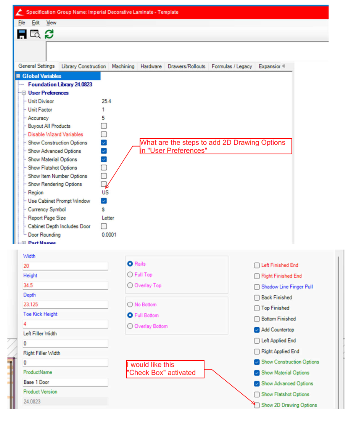Uncheck the Add Countertop checkbox

click(257, 330)
